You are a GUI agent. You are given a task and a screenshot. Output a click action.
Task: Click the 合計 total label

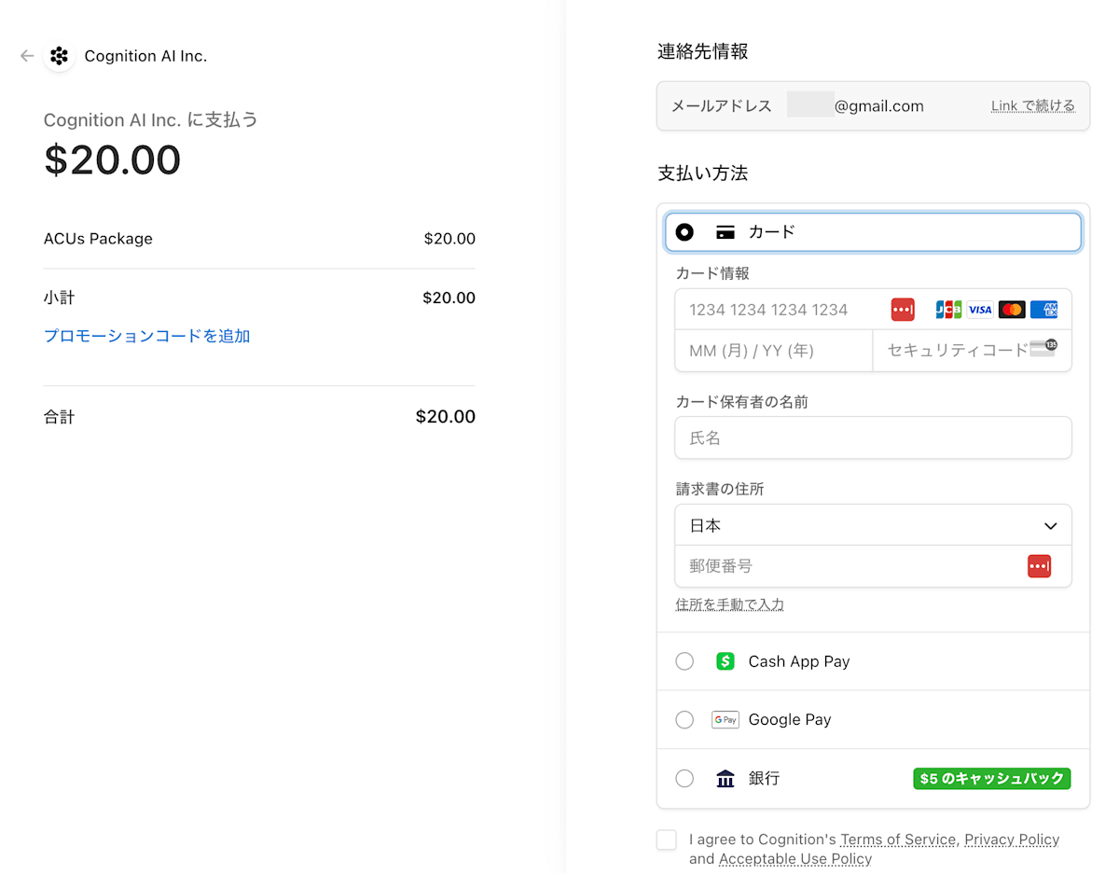coord(59,417)
